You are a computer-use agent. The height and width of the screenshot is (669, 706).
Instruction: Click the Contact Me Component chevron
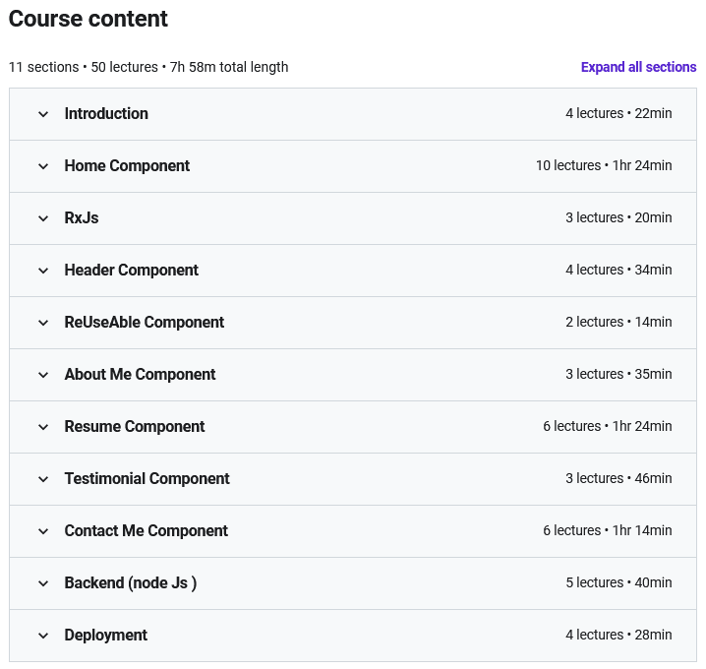tap(43, 531)
